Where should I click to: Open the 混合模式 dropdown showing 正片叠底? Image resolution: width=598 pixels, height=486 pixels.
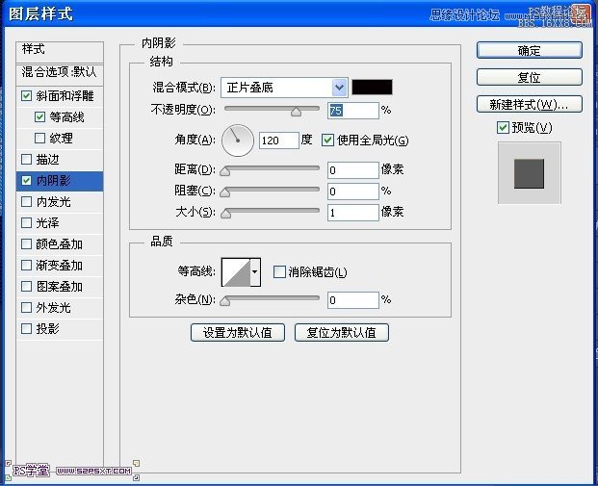(284, 88)
